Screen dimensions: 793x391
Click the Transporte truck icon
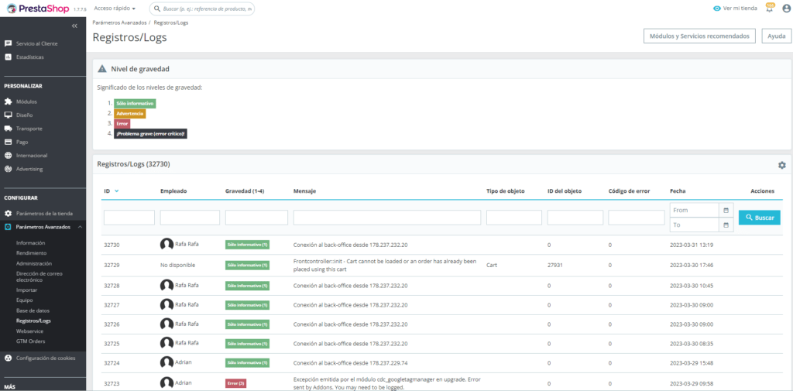(x=8, y=129)
